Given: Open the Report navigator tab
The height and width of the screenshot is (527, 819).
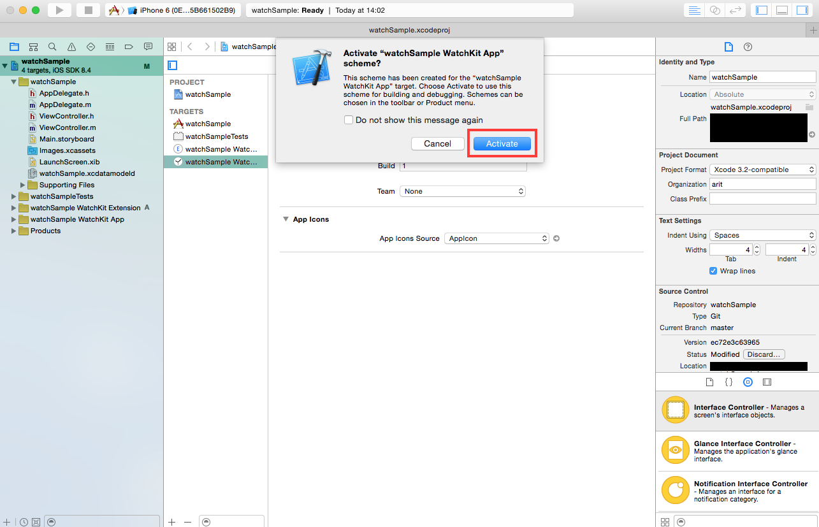Looking at the screenshot, I should coord(148,47).
